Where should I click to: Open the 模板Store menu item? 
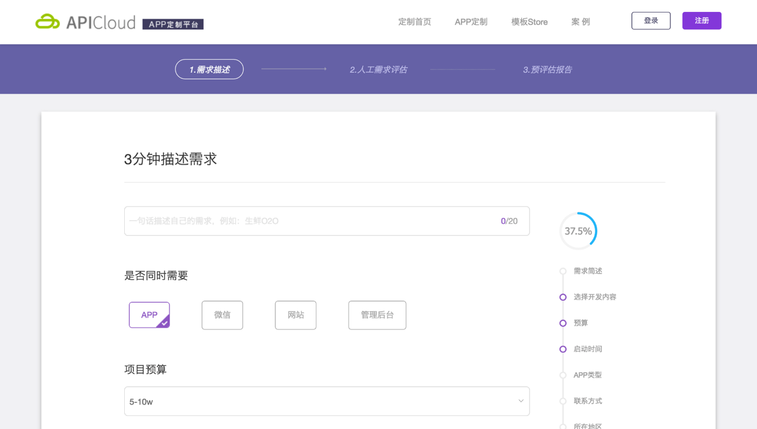click(x=529, y=21)
